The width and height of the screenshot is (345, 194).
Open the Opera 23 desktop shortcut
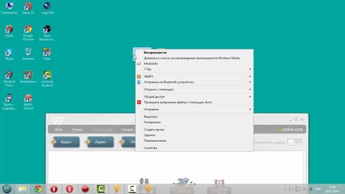pos(28,8)
